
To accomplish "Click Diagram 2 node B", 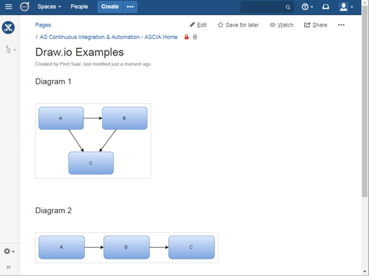I will click(127, 247).
